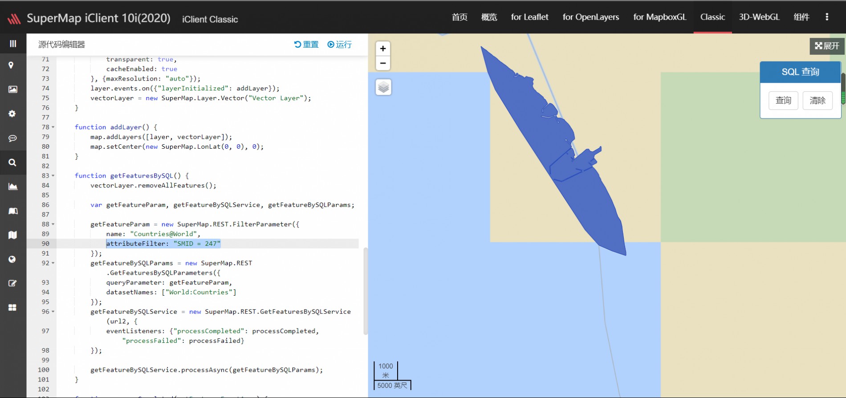
Task: Click the name: "Countries@World" code line
Action: click(x=153, y=234)
